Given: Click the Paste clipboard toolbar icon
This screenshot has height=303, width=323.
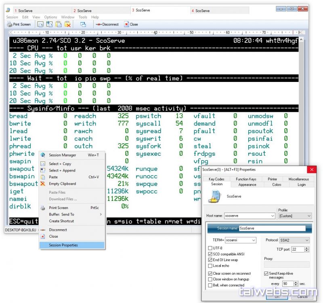Looking at the screenshot, I should coord(59,24).
